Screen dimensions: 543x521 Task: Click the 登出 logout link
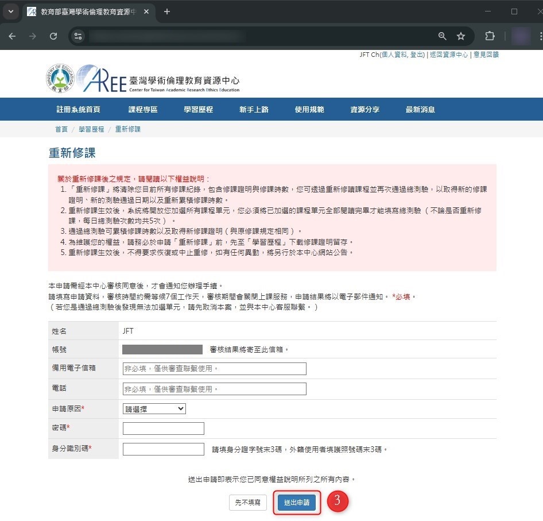[417, 55]
